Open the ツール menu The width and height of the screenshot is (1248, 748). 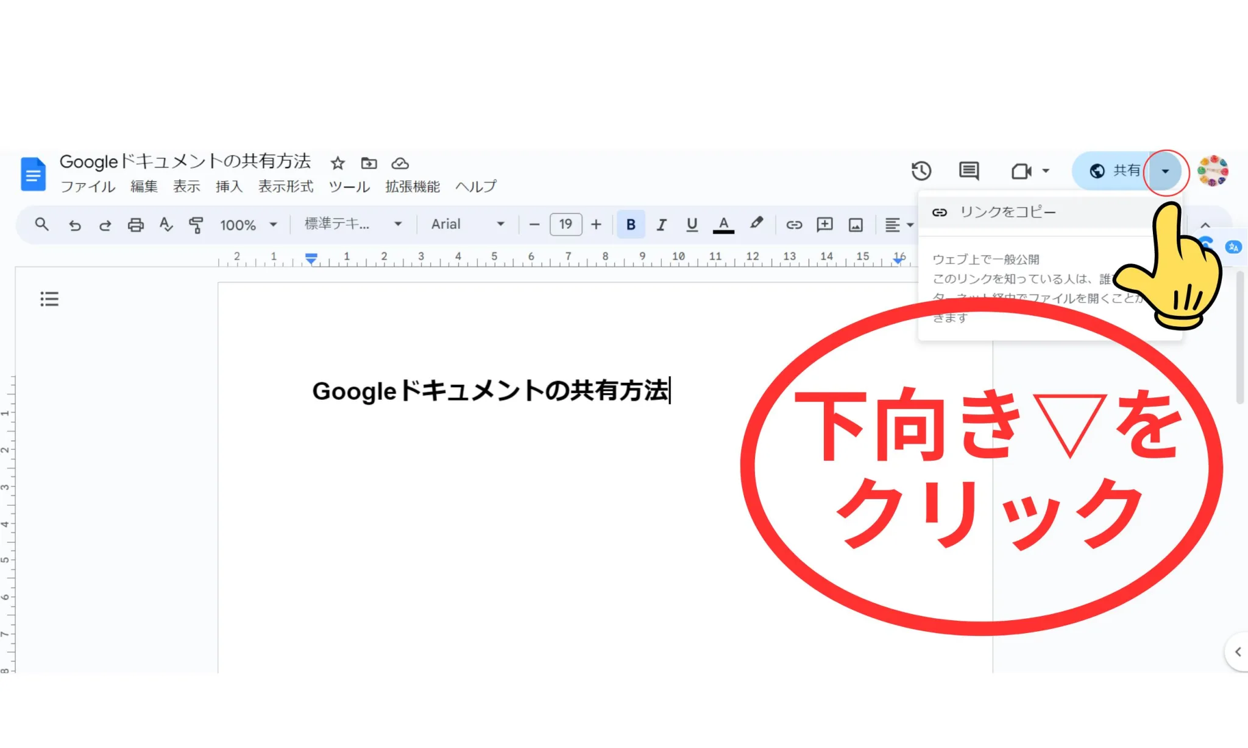[x=349, y=187]
